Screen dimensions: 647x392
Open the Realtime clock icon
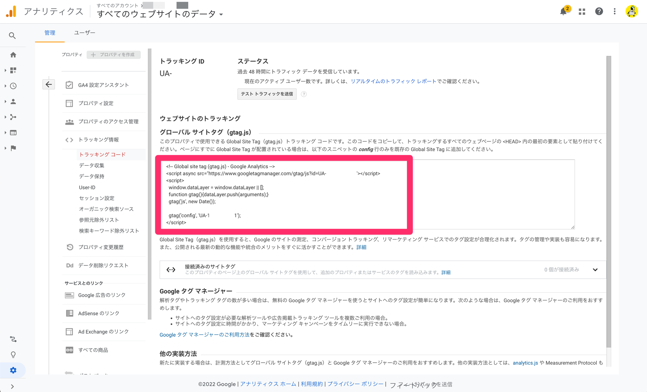13,86
